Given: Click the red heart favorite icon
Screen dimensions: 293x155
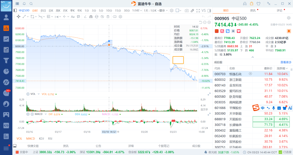Looking at the screenshot, I should pos(239,31).
